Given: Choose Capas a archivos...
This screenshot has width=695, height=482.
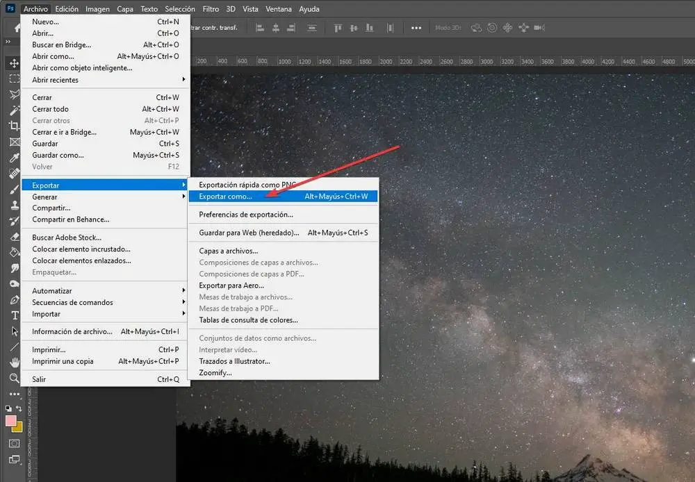Looking at the screenshot, I should tap(284, 251).
